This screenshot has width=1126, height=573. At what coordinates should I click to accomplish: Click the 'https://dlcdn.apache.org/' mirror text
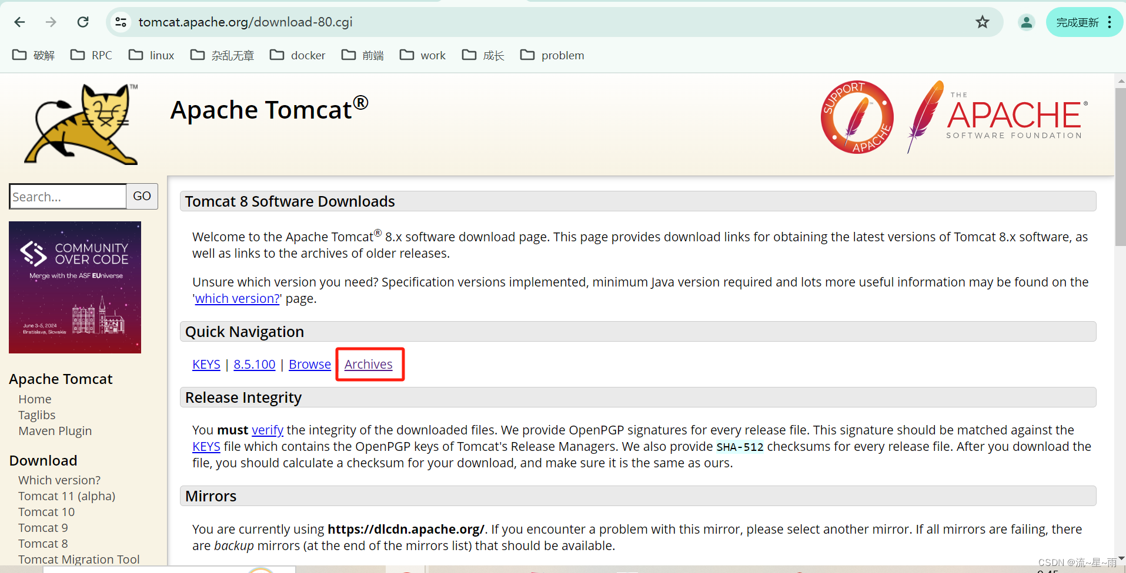coord(406,529)
